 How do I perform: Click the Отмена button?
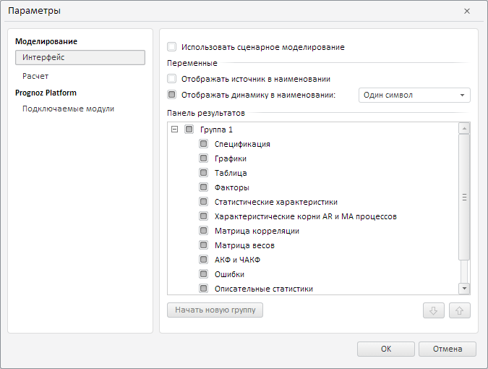coord(447,349)
